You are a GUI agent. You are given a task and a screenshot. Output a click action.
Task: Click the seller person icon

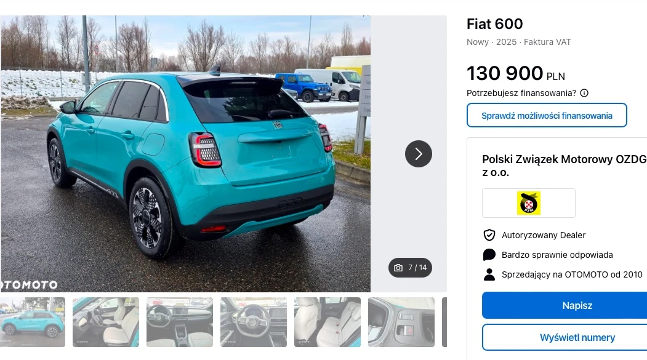click(x=489, y=274)
